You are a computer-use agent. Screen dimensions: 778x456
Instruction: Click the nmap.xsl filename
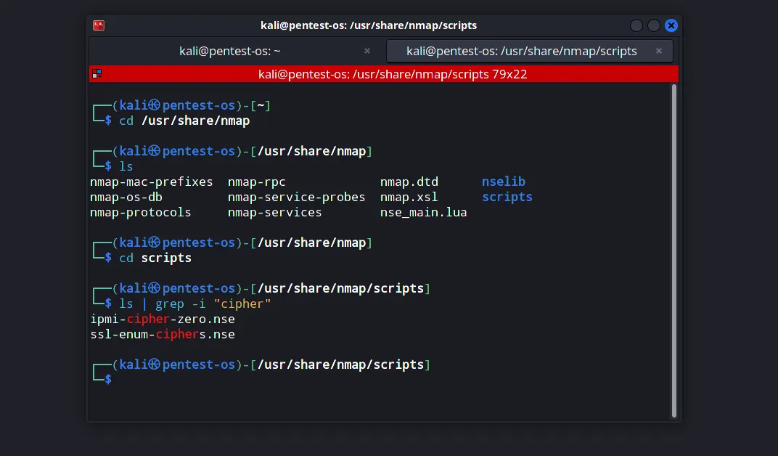click(409, 197)
